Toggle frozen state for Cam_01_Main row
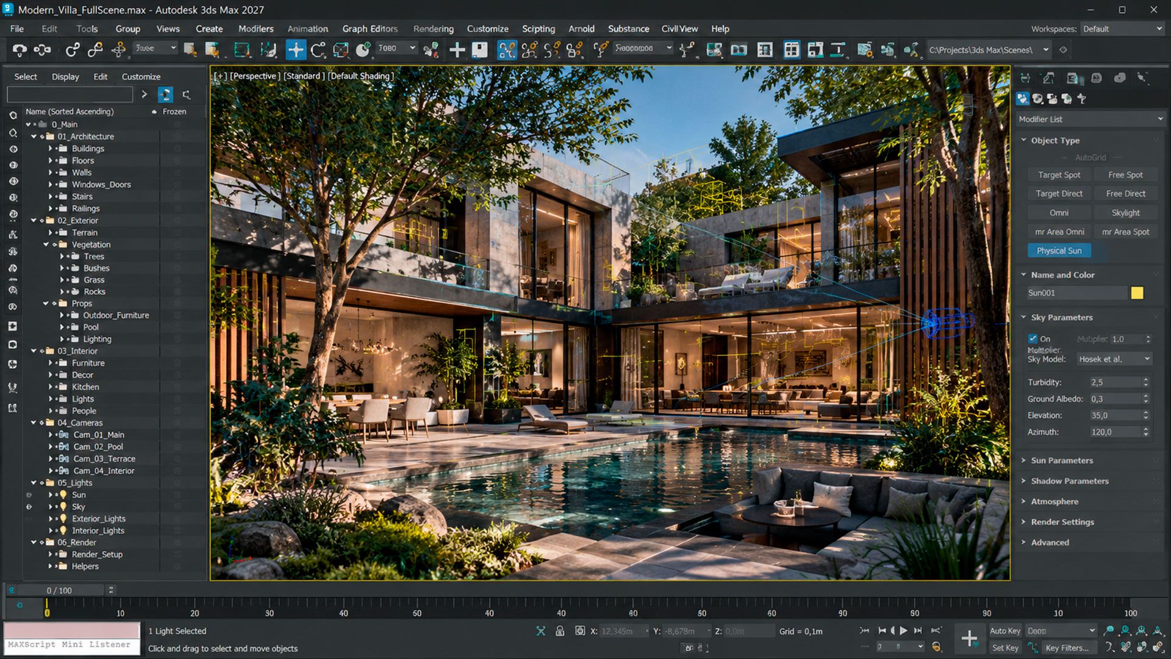Screen dimensions: 1171x659 click(x=177, y=435)
